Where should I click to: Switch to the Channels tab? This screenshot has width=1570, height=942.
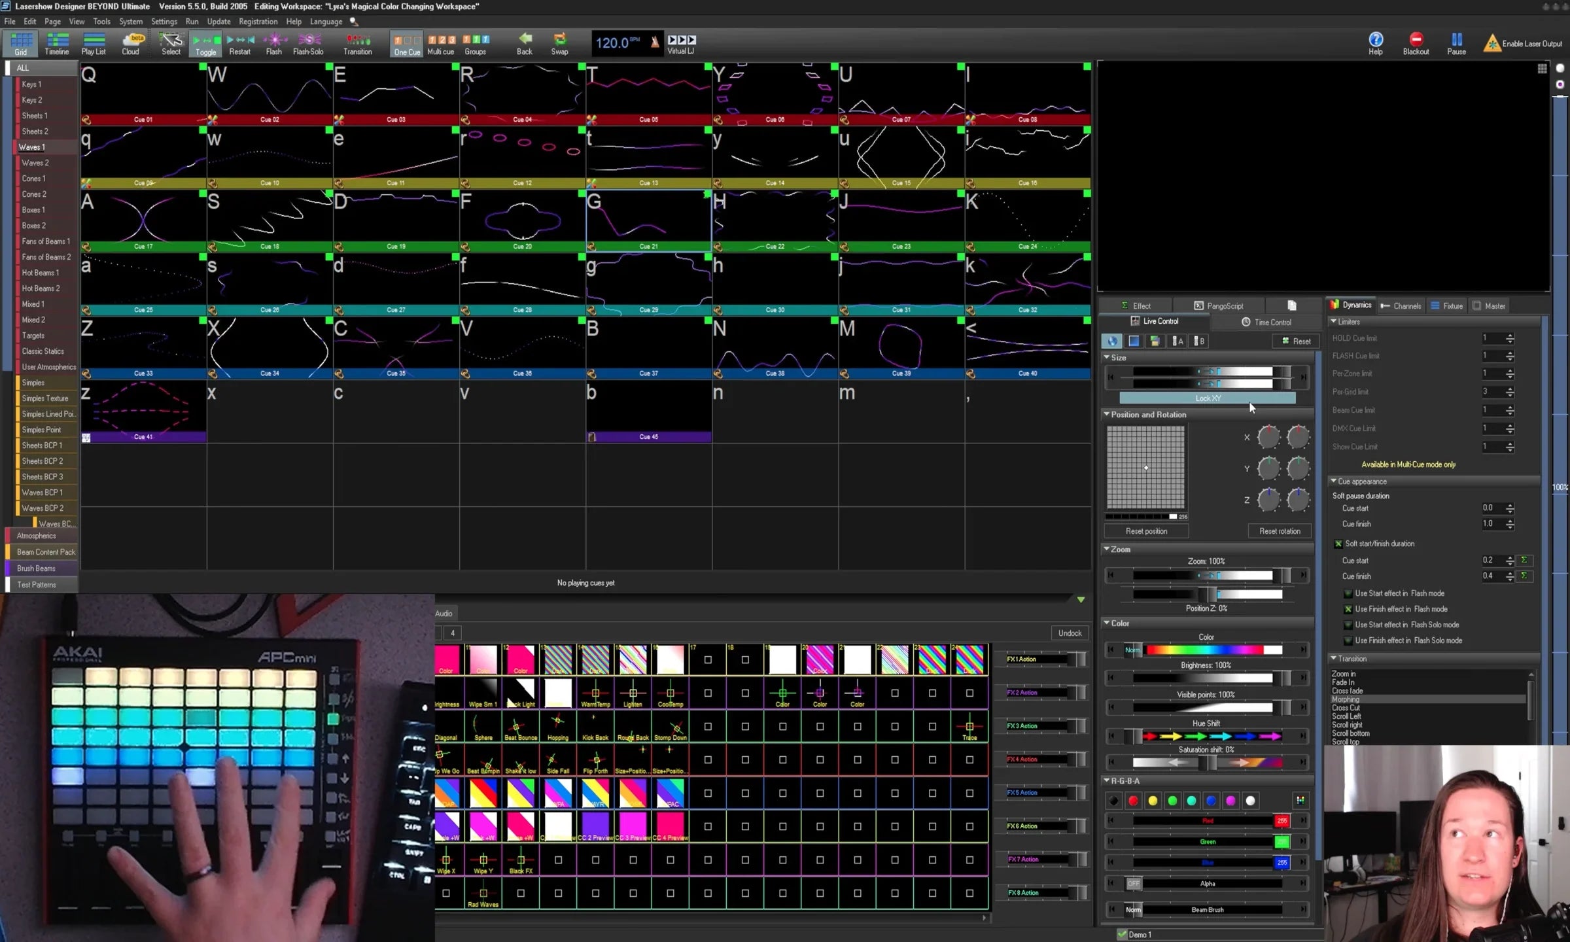(x=1401, y=305)
